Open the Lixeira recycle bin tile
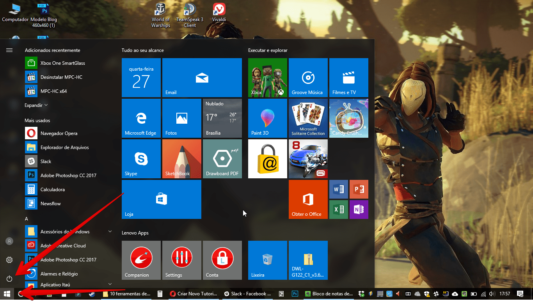The width and height of the screenshot is (533, 302). tap(268, 260)
